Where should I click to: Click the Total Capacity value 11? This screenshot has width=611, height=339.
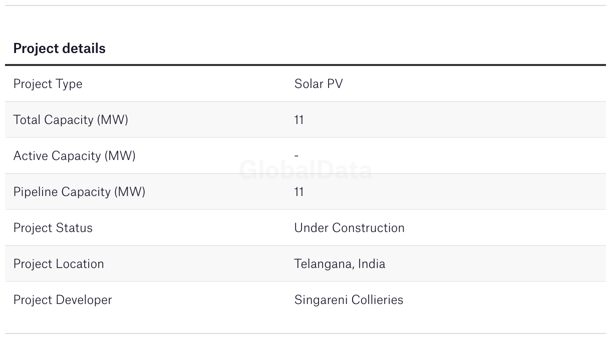click(299, 120)
